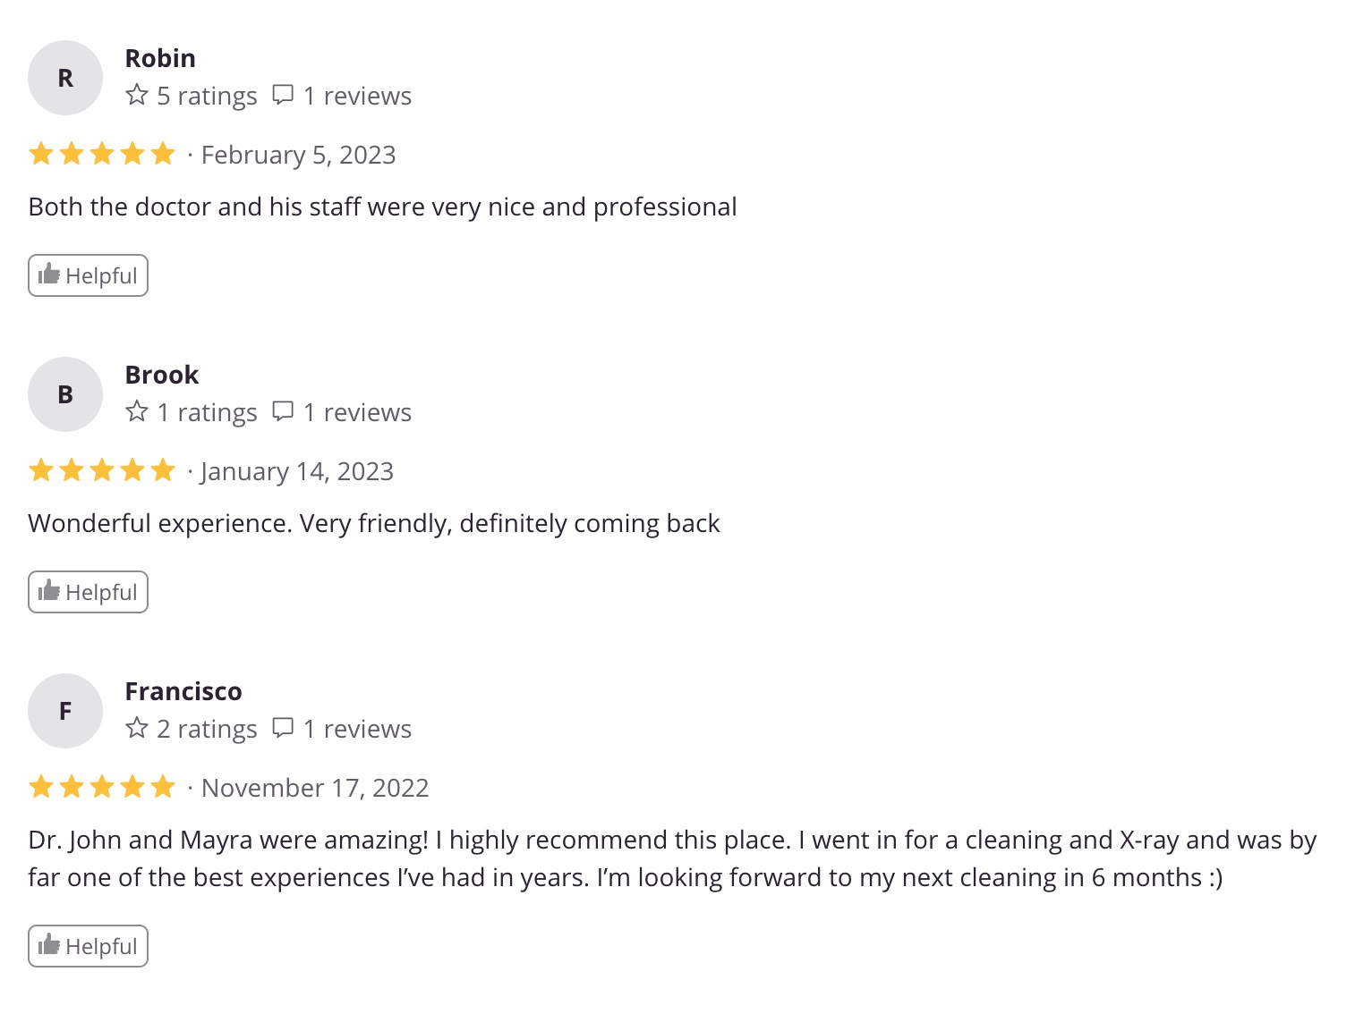Click the star icon beside Robin's 5 ratings
Screen dimensions: 1355x1014
[x=137, y=95]
